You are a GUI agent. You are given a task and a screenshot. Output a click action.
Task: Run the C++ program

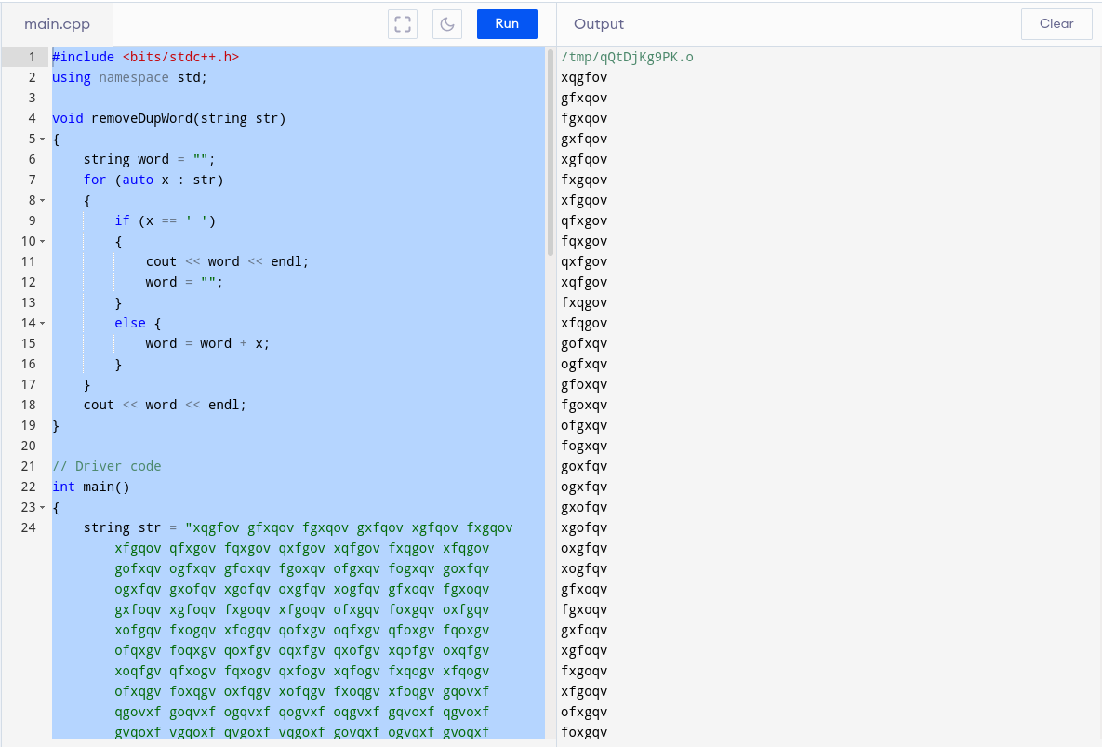pyautogui.click(x=507, y=24)
